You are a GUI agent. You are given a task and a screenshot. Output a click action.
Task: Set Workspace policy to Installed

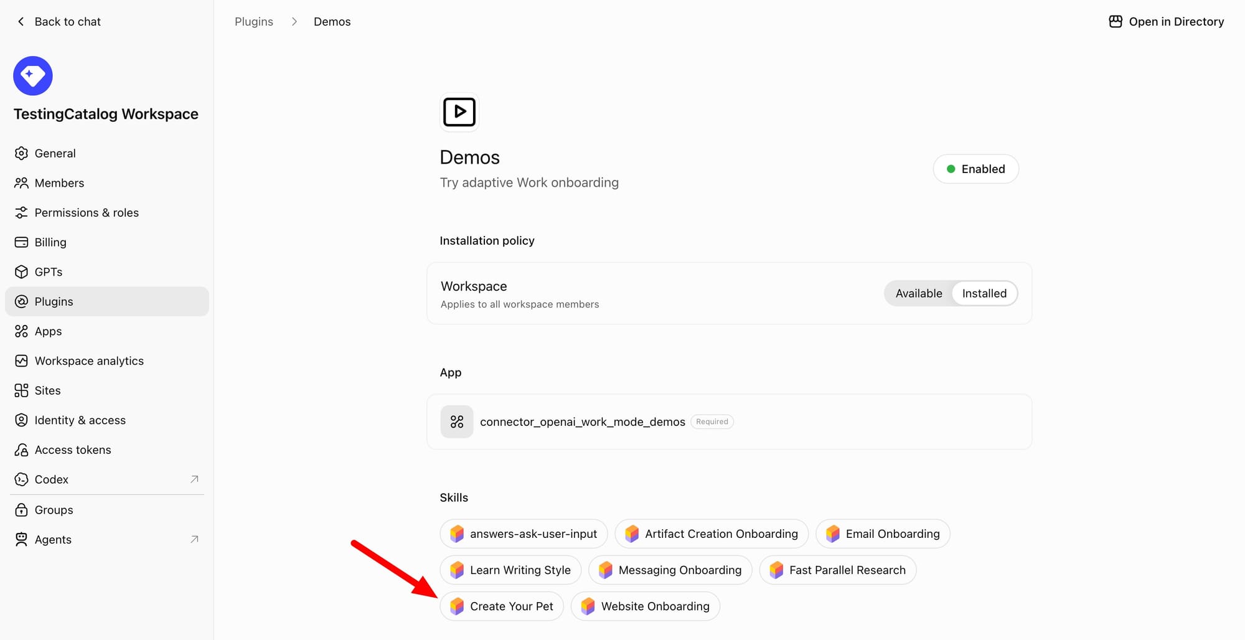pyautogui.click(x=984, y=294)
